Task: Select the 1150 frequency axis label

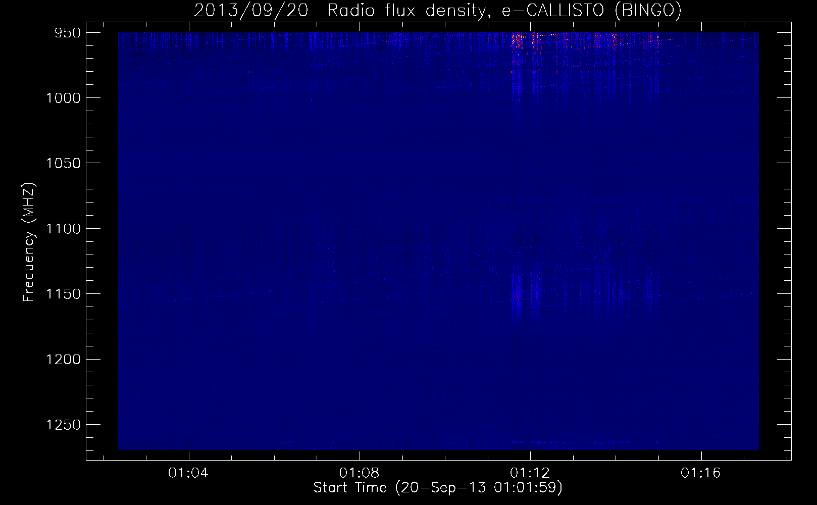Action: click(x=63, y=294)
